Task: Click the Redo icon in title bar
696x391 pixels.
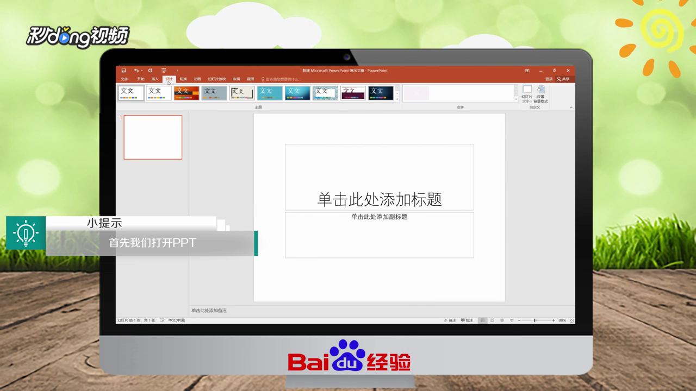Action: click(x=150, y=71)
